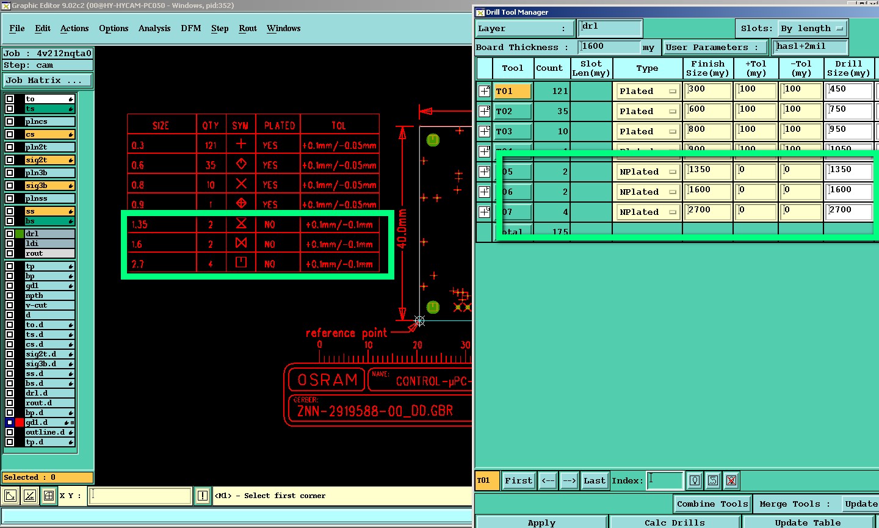
Task: Toggle the checkbox for layer 'to'
Action: click(10, 99)
